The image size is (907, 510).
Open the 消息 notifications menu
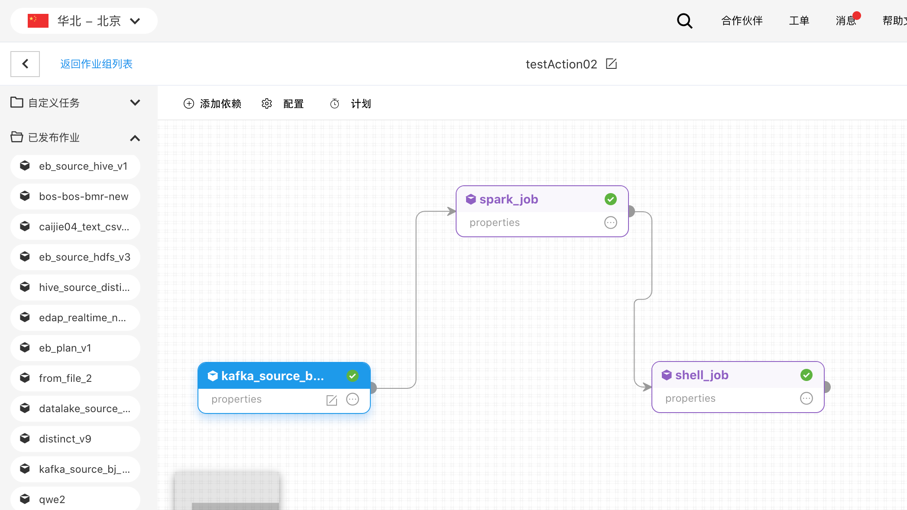coord(846,21)
